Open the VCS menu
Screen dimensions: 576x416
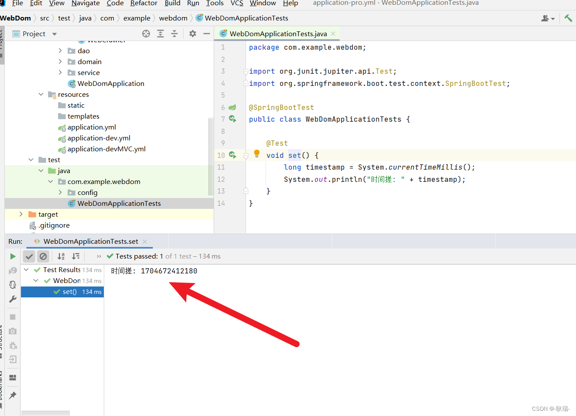[237, 3]
